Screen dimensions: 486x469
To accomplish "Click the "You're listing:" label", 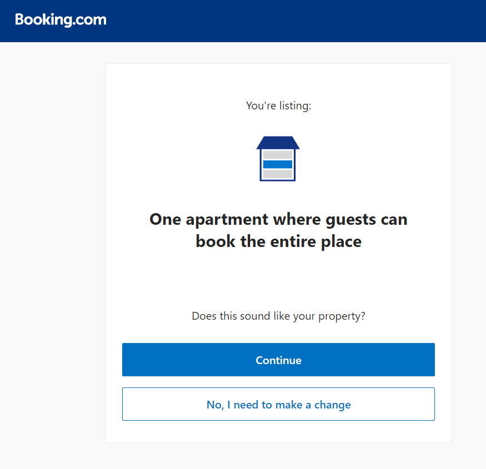I will (x=278, y=105).
